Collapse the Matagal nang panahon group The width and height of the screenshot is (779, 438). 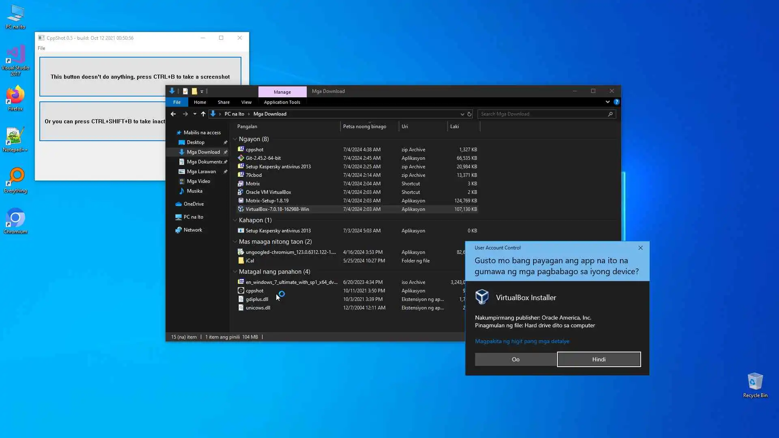pos(235,272)
